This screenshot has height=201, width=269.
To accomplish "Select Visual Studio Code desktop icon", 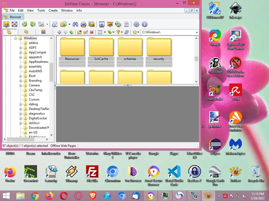I will click(174, 175).
